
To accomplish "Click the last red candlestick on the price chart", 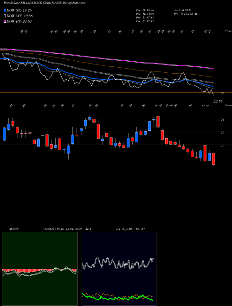I will (213, 159).
